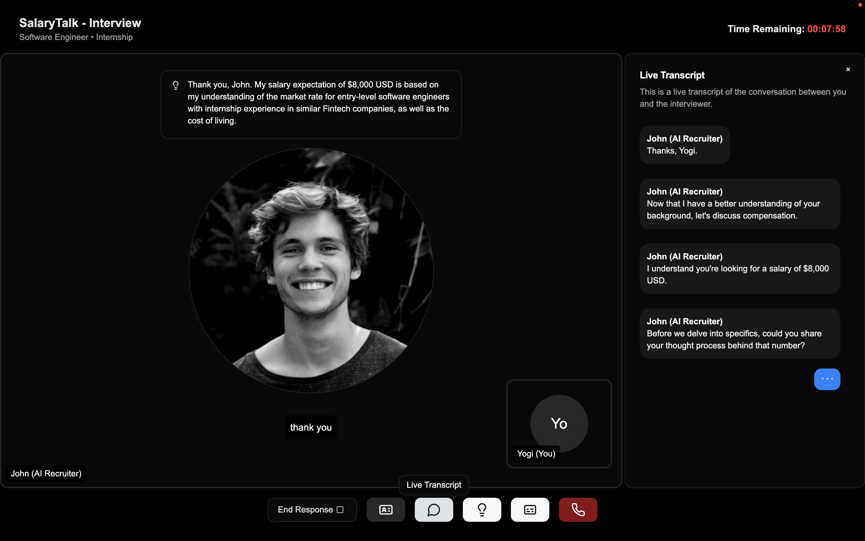Click the lightbulb beside the AI message bubble
The image size is (865, 541).
(x=175, y=85)
